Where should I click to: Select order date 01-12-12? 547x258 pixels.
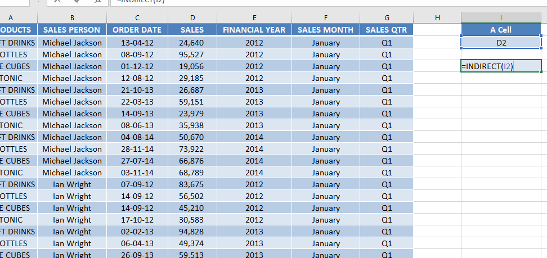137,66
